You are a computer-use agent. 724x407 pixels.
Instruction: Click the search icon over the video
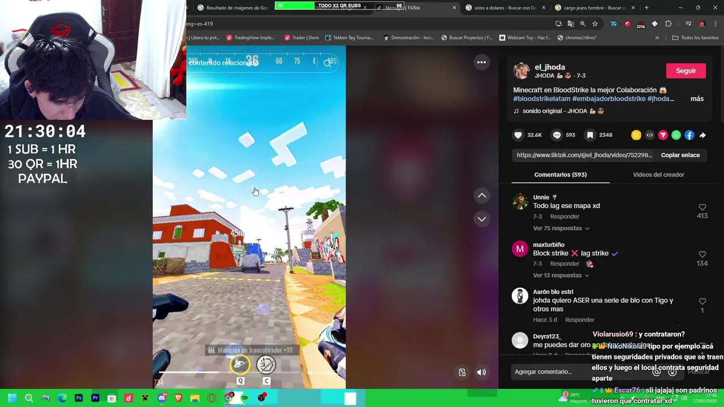pos(327,63)
